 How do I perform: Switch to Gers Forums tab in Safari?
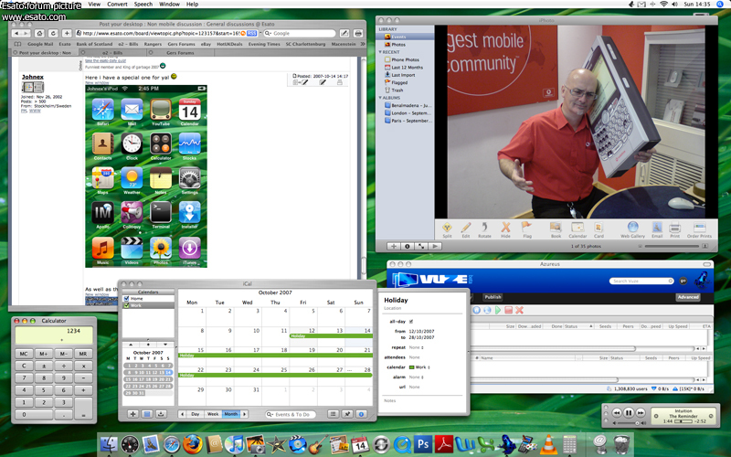(x=180, y=53)
